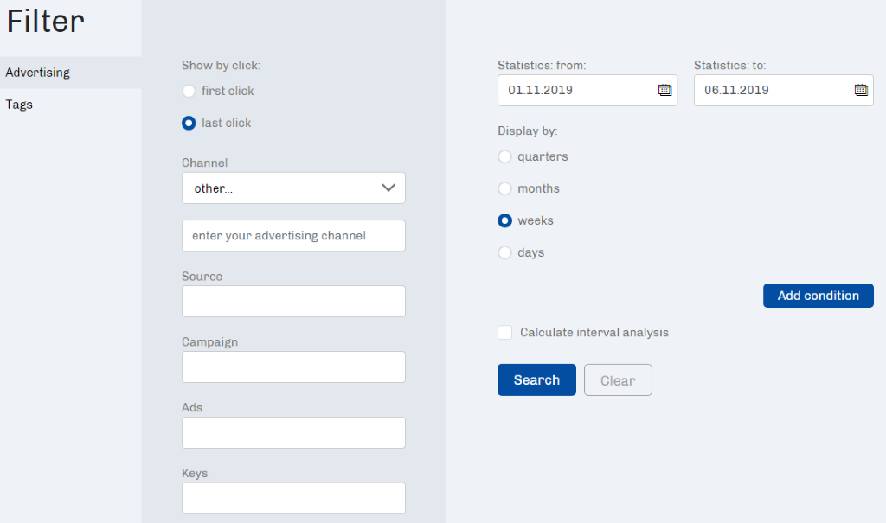The height and width of the screenshot is (523, 886).
Task: Focus the advertising channel text field
Action: click(293, 235)
